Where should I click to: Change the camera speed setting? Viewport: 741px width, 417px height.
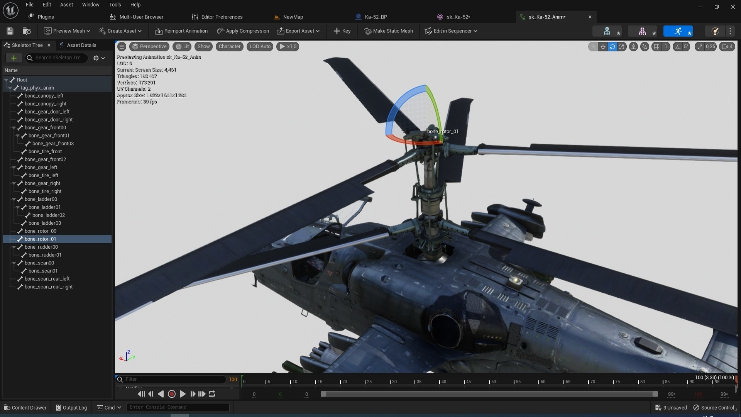(x=727, y=47)
